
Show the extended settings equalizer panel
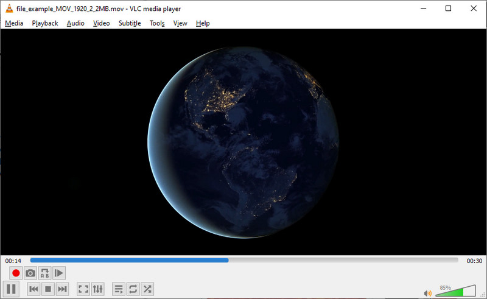[98, 289]
